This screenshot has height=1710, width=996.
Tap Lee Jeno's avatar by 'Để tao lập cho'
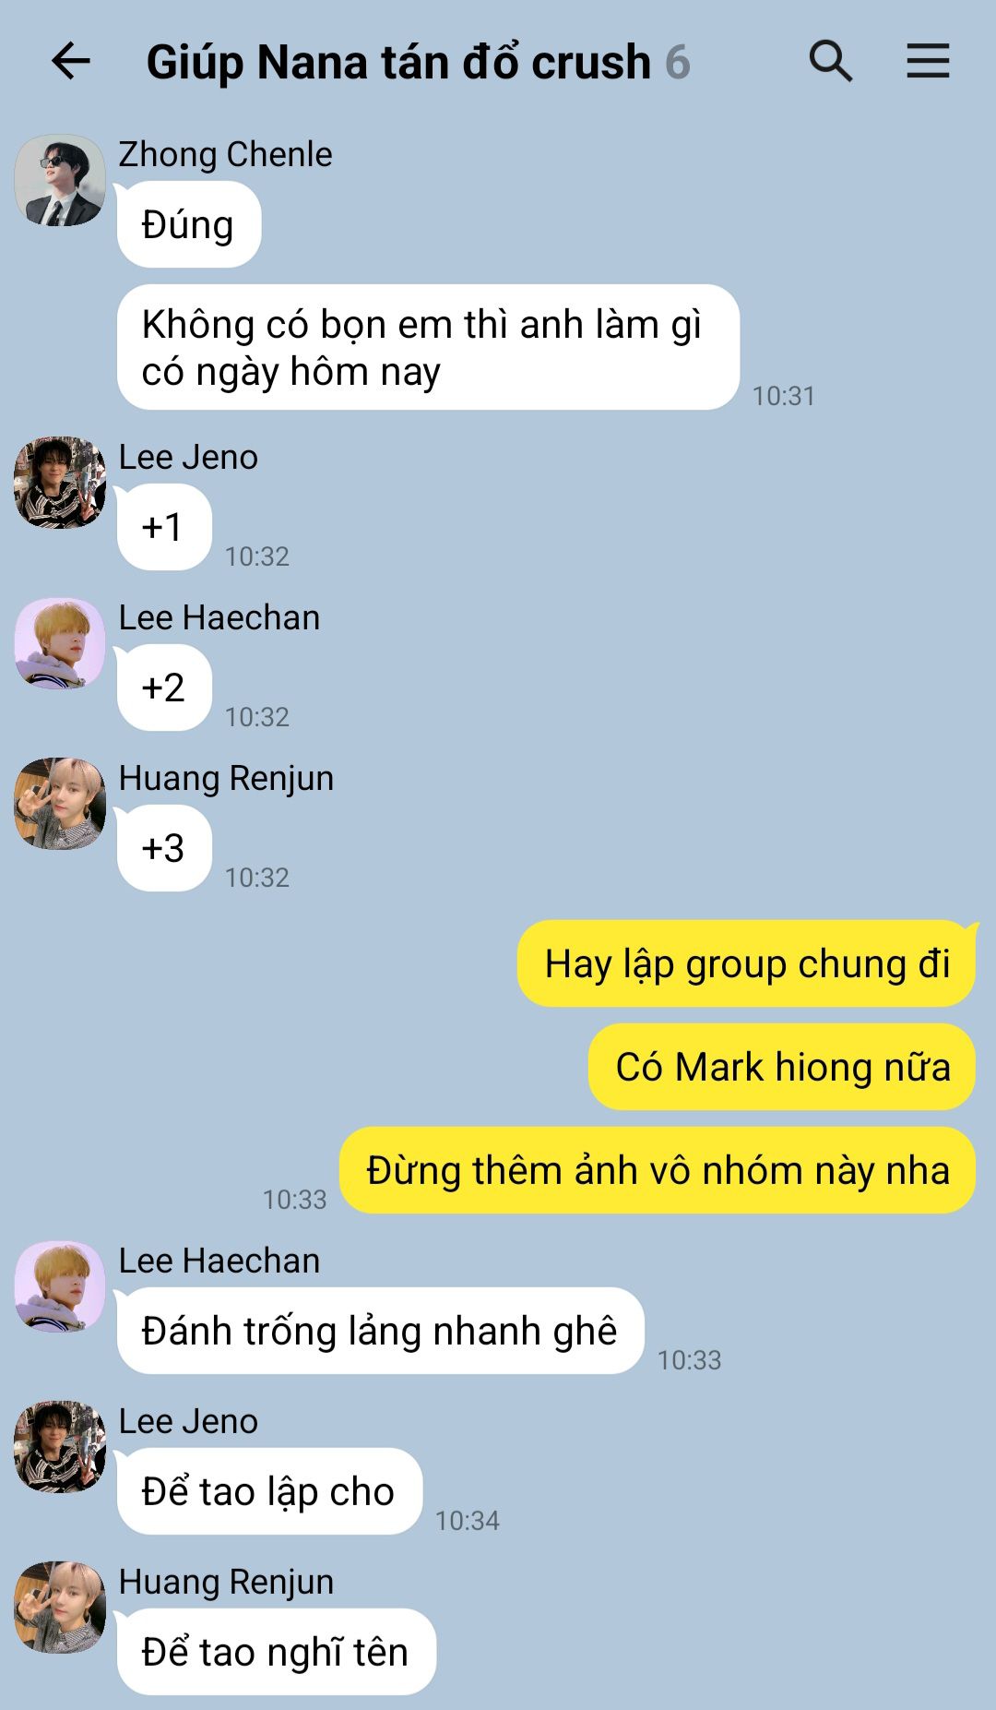tap(60, 1447)
